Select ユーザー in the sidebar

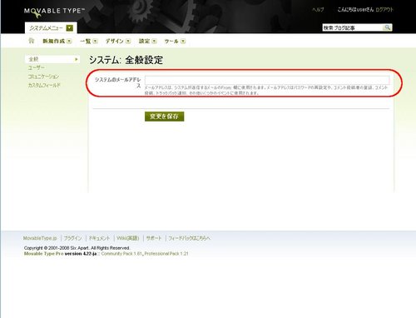coord(36,67)
